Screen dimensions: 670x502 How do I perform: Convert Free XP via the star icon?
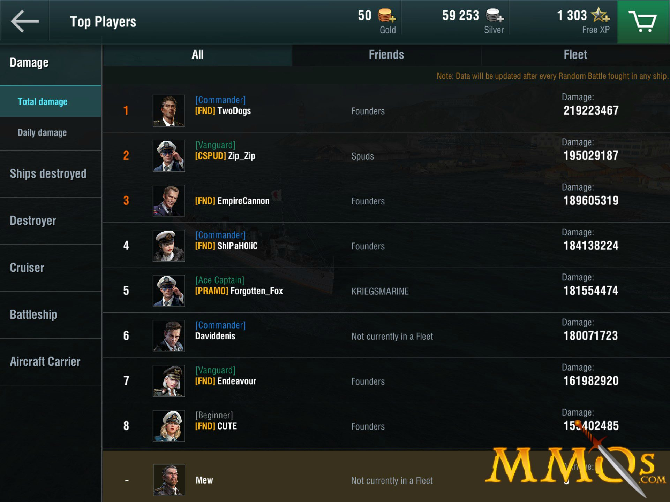[601, 15]
